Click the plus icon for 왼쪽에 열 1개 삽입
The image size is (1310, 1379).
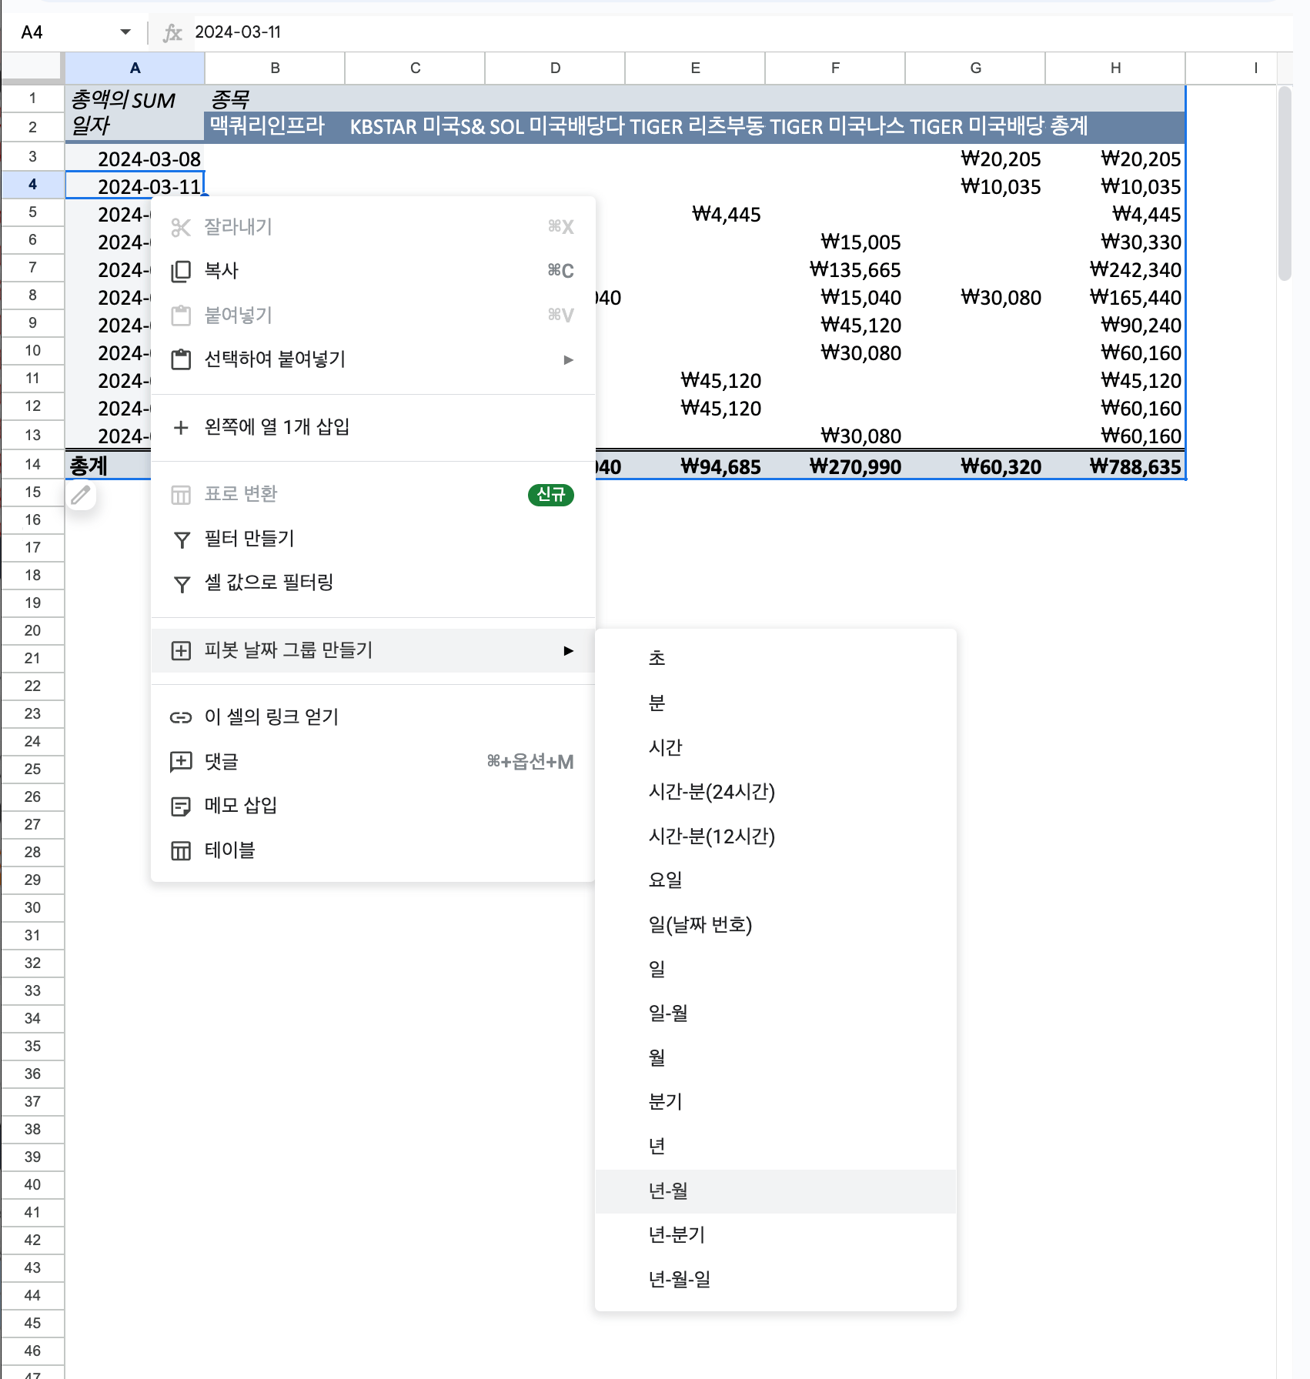[x=181, y=427]
